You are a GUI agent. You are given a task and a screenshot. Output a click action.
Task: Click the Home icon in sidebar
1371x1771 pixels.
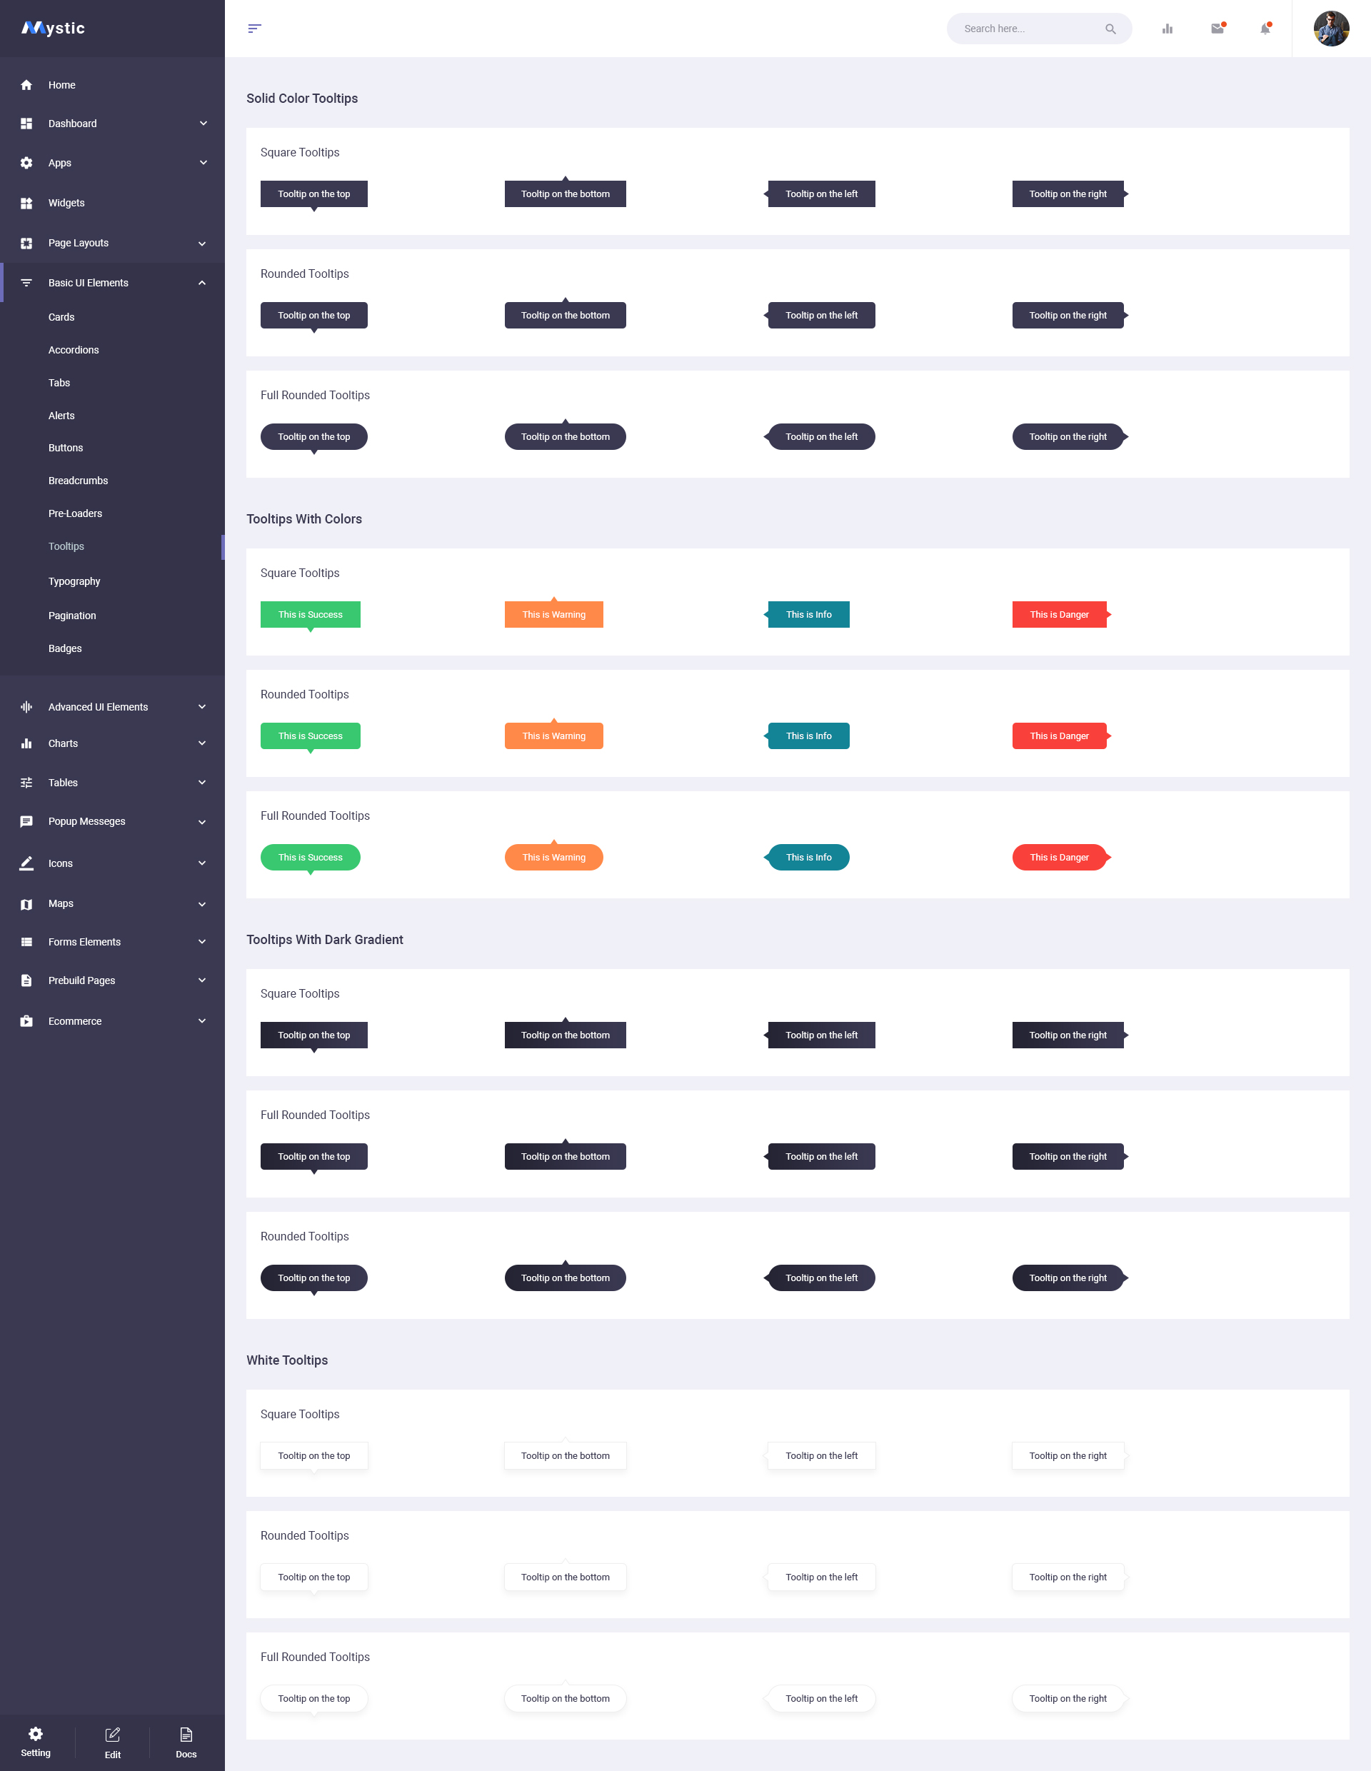26,85
